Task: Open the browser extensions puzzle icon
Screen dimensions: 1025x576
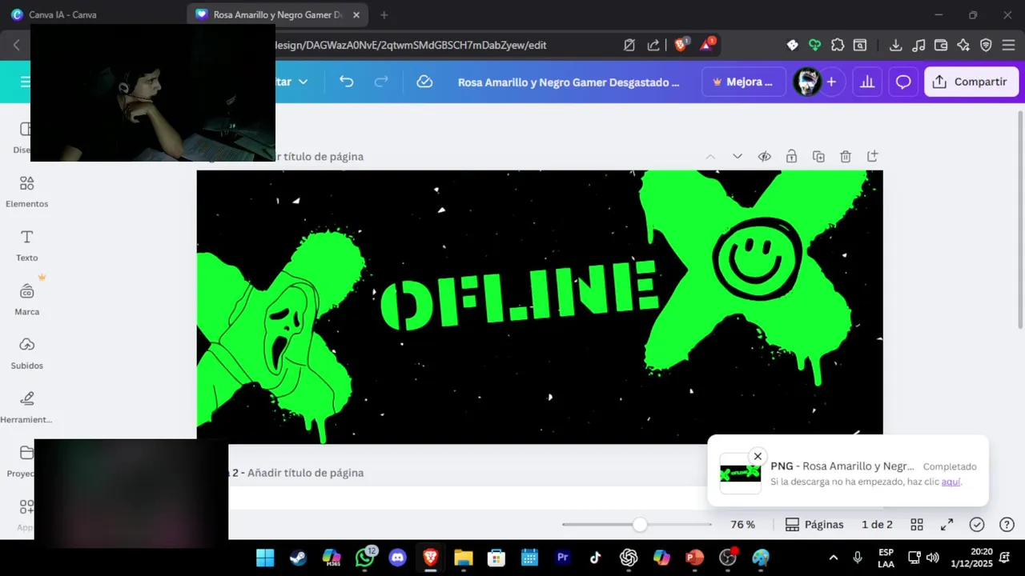Action: pyautogui.click(x=838, y=45)
